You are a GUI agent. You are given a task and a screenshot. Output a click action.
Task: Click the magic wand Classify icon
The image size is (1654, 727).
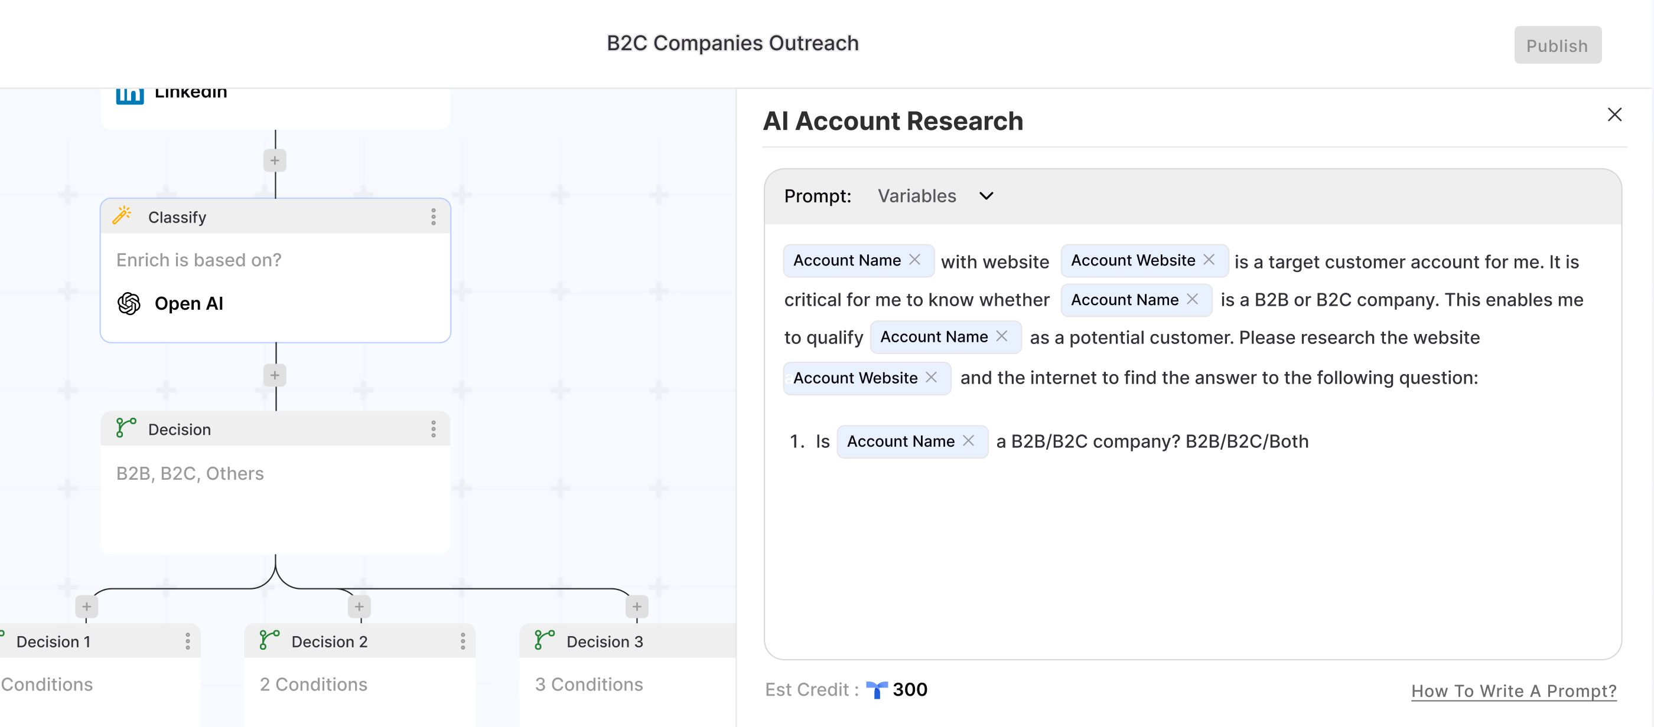pyautogui.click(x=122, y=215)
